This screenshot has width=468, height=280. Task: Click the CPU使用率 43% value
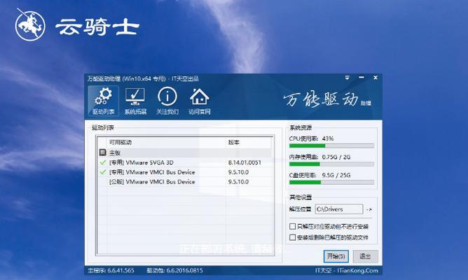[x=328, y=139]
